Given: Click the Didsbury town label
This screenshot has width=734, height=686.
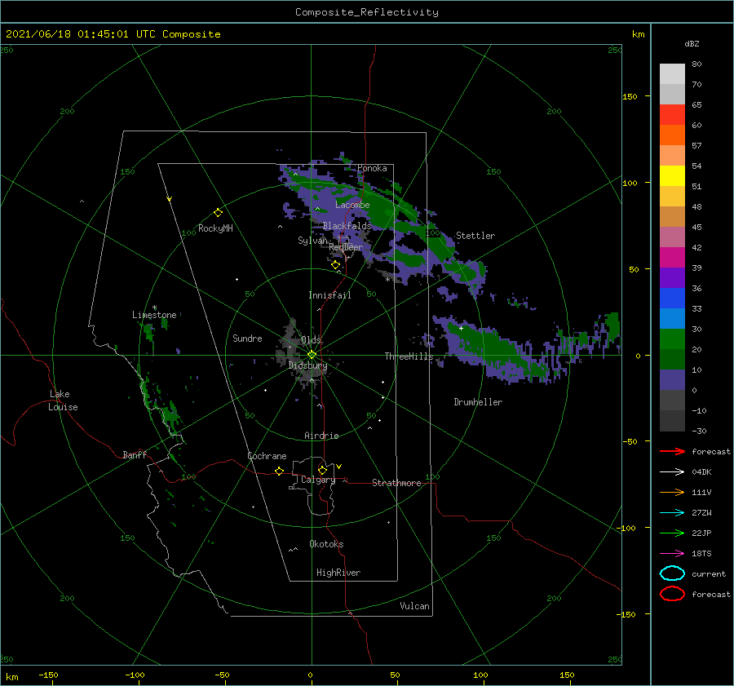Looking at the screenshot, I should [307, 365].
